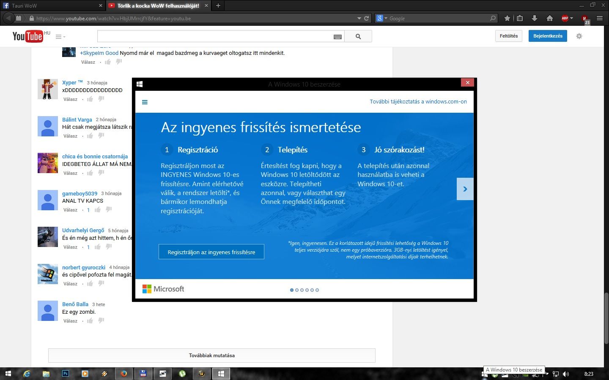Open Udvarhelyi Gergő commenter link
Image resolution: width=609 pixels, height=380 pixels.
tap(83, 230)
